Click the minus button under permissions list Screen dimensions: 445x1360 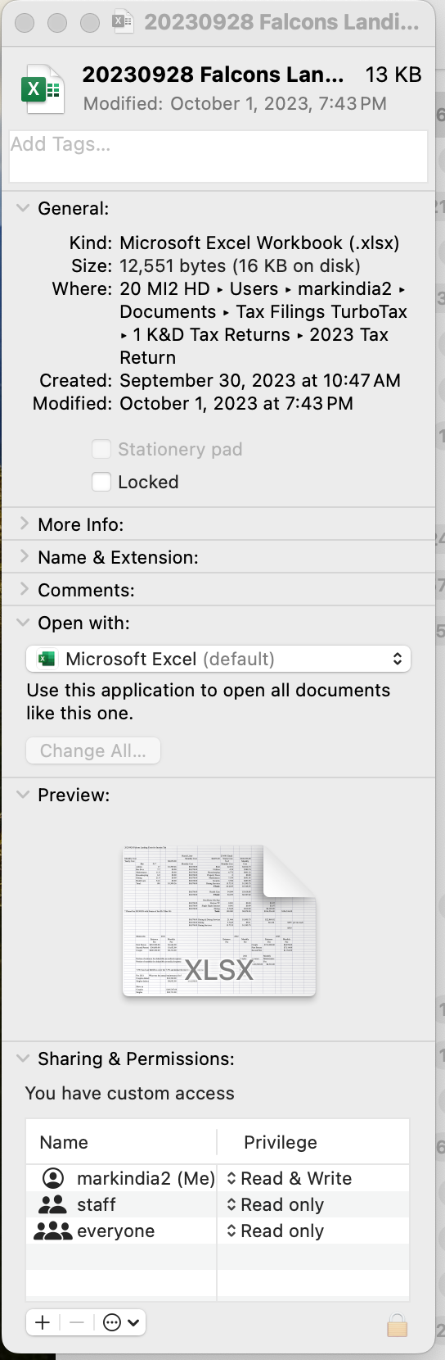pos(76,1322)
